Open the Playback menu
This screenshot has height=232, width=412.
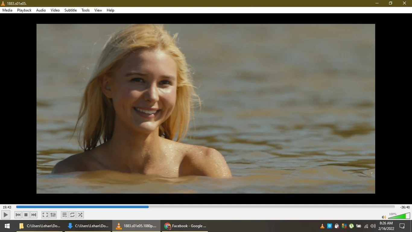pos(24,10)
